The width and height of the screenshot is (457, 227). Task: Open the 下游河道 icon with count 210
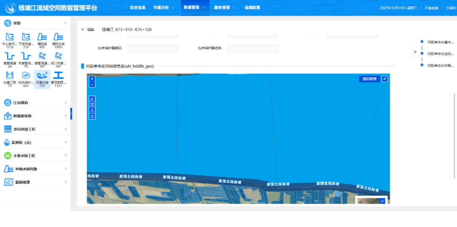26,41
